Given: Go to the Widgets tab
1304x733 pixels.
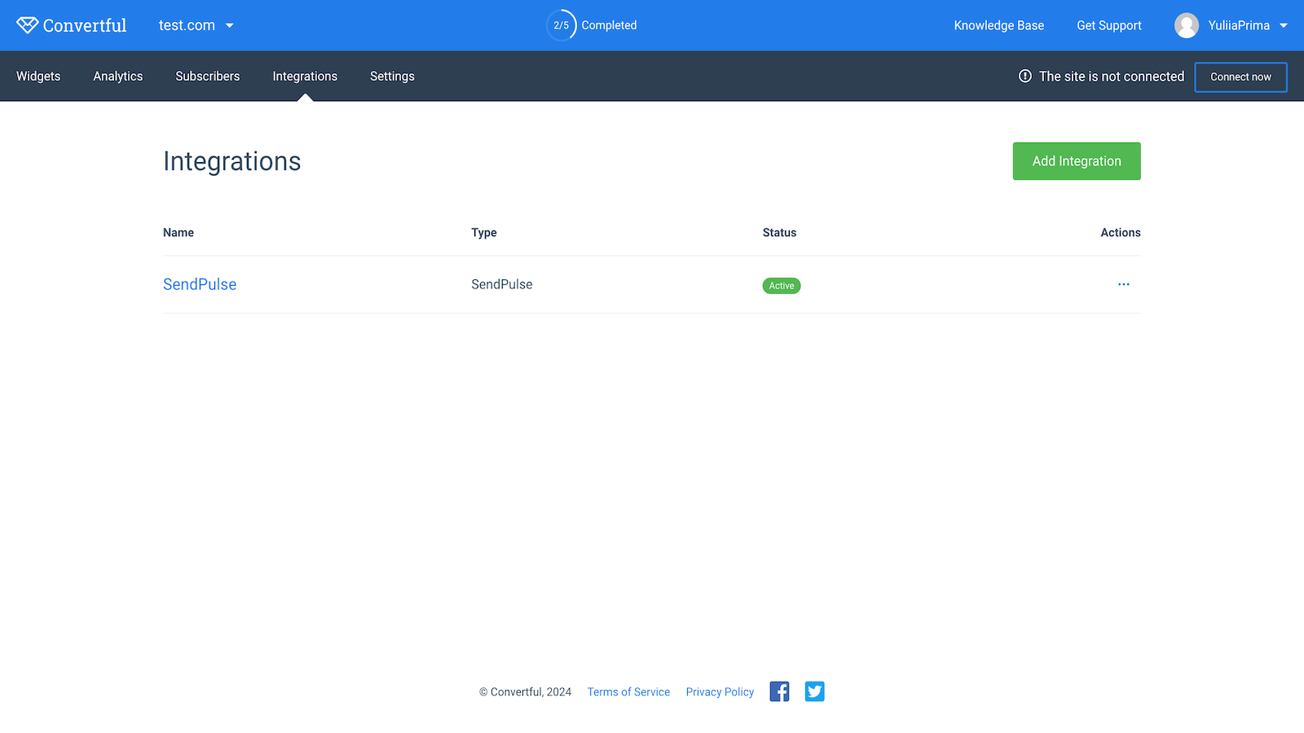Looking at the screenshot, I should coord(38,76).
